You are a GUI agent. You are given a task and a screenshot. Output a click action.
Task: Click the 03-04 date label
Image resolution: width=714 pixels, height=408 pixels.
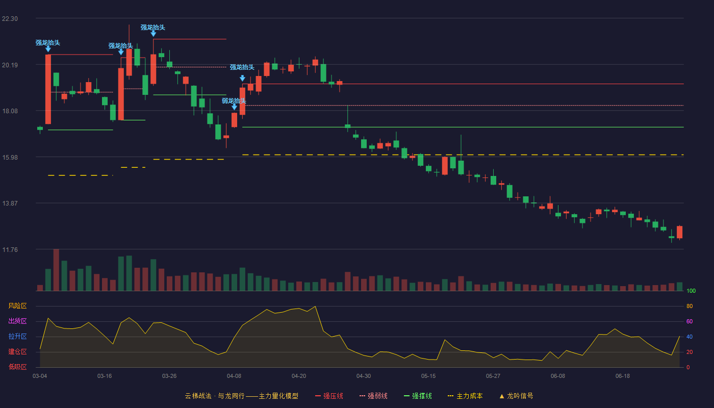coord(40,376)
